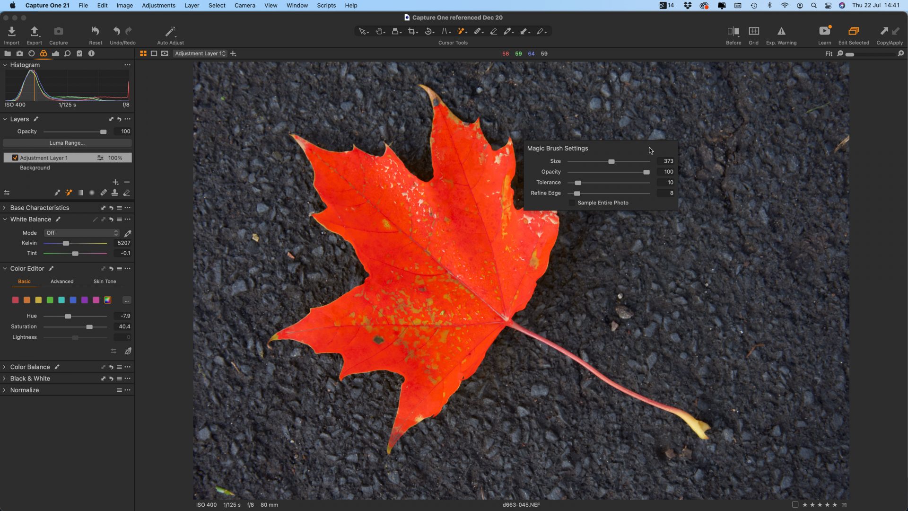Viewport: 908px width, 511px height.
Task: Click the Color Editor color picker eyedropper
Action: 128,351
